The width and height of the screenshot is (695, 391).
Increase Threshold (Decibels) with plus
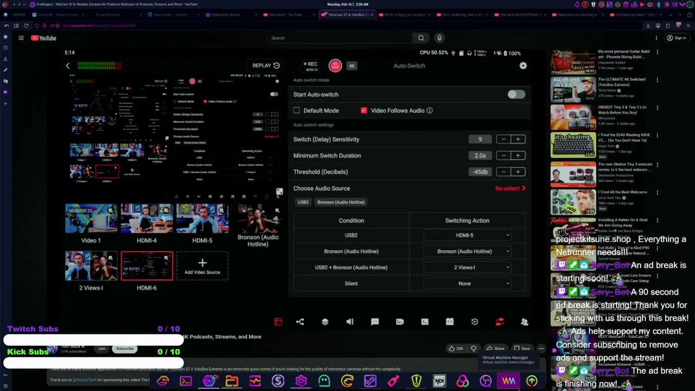tap(518, 172)
